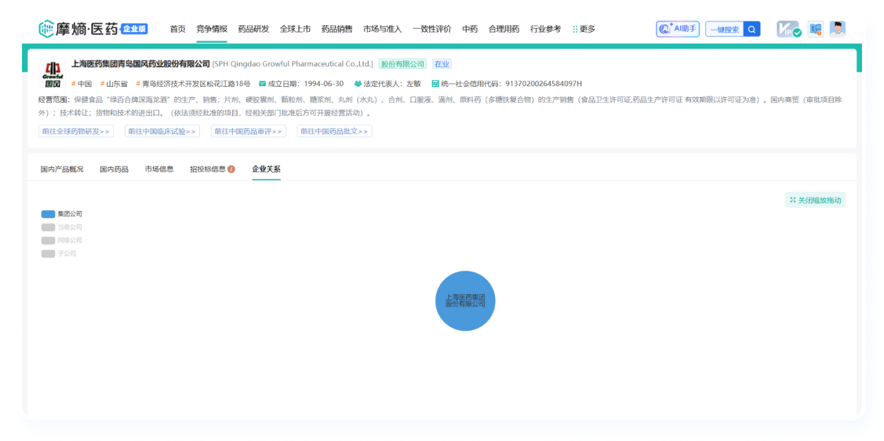The width and height of the screenshot is (884, 441).
Task: Click the info icon beside 招投标信息
Action: pos(231,169)
